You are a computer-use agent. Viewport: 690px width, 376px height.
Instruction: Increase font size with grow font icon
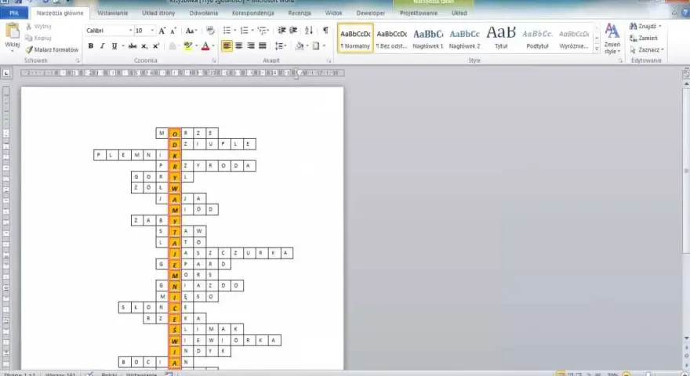click(162, 31)
